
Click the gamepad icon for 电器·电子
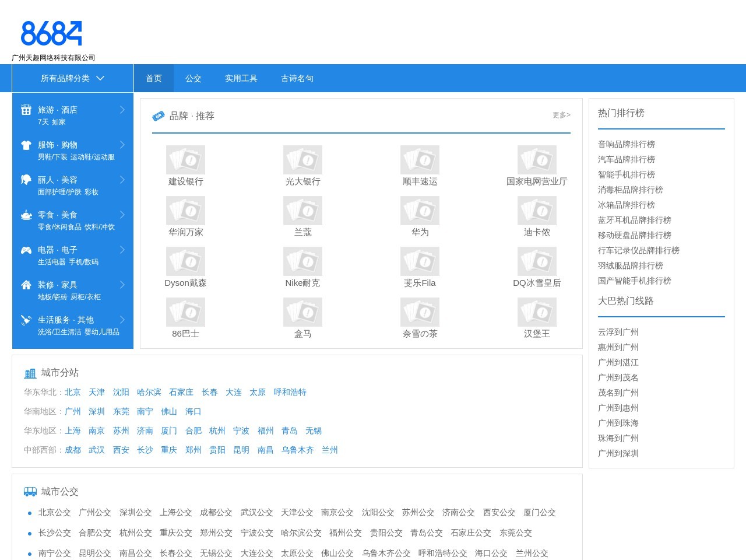(x=26, y=250)
